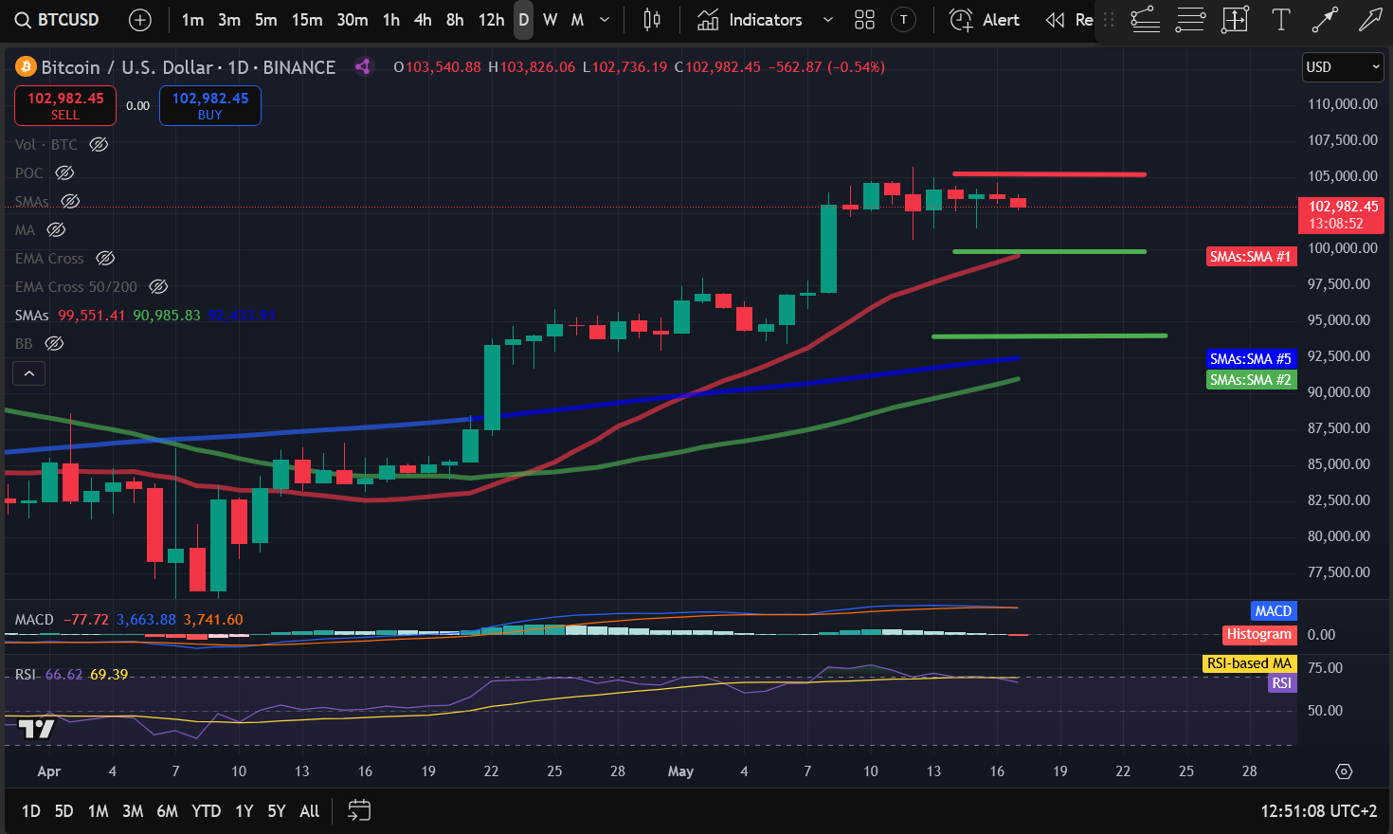Switch to the 1h timeframe

(391, 20)
